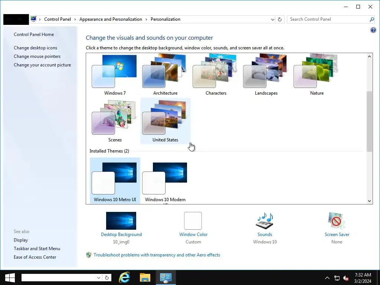
Task: Select the United States theme
Action: [165, 121]
